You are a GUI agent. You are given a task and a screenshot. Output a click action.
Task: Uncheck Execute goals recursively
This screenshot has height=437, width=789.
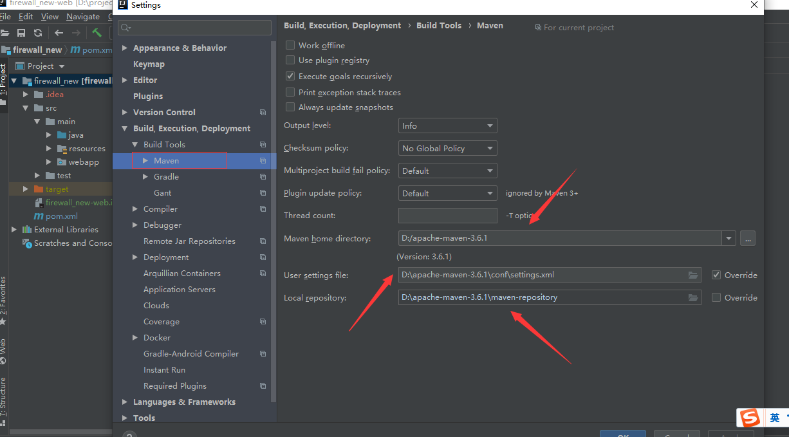click(290, 76)
